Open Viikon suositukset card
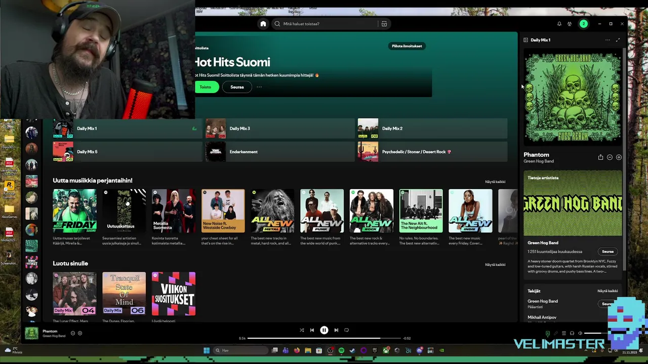 (x=174, y=294)
